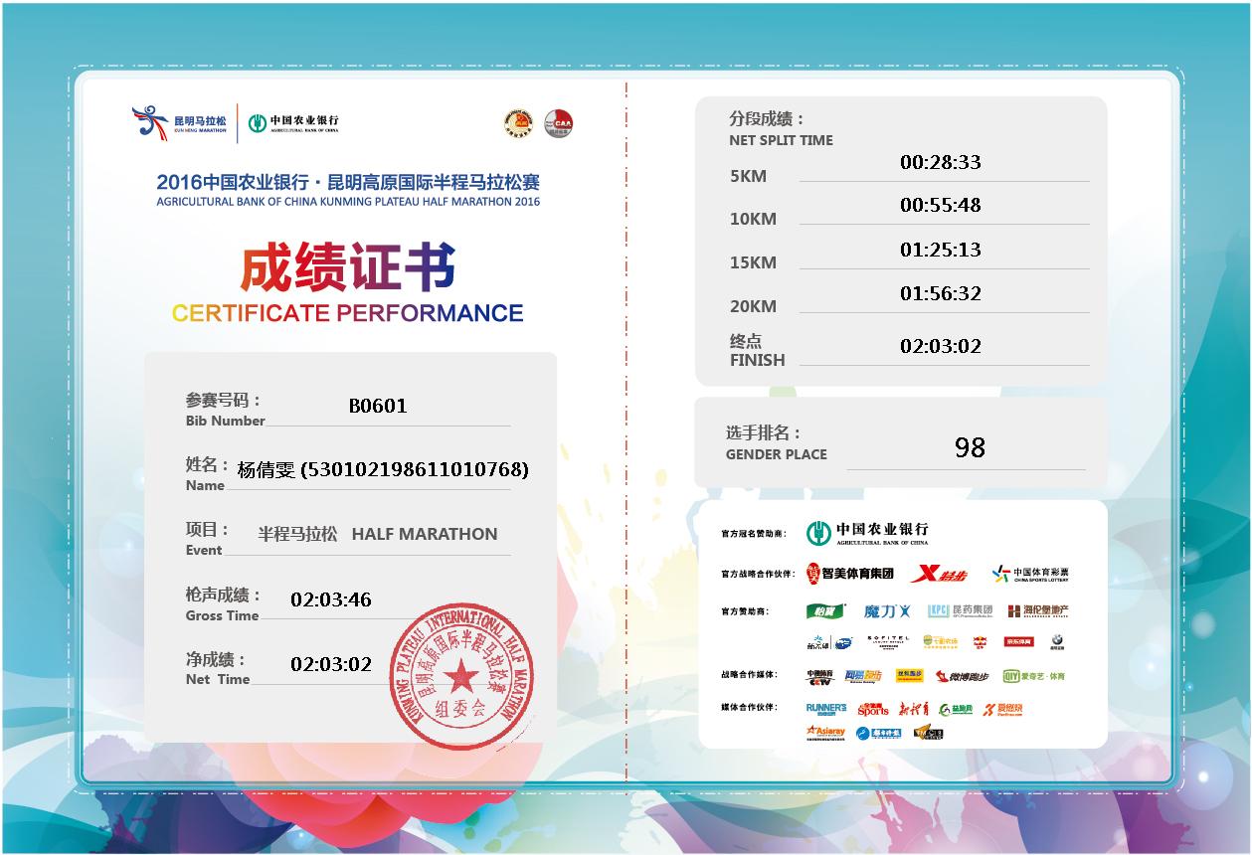Screen dimensions: 1252x855
Task: Select the 智美体育集团 sponsor logo
Action: [x=850, y=574]
